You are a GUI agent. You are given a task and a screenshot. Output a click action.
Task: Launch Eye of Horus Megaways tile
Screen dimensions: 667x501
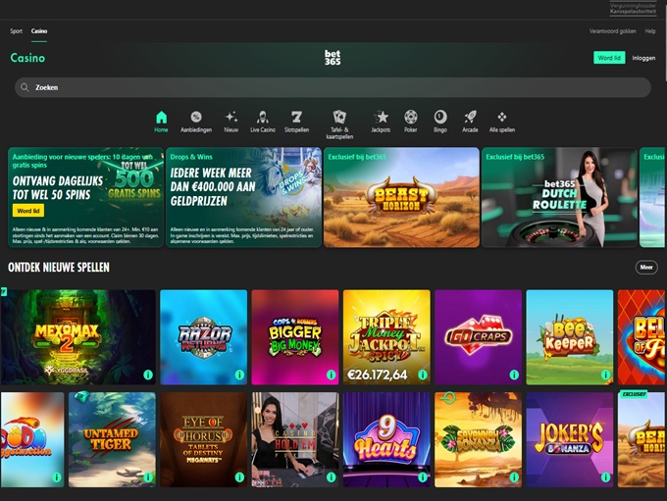point(203,440)
